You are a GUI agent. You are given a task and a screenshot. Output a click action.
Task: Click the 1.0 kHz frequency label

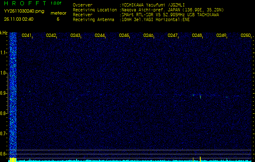(4, 73)
